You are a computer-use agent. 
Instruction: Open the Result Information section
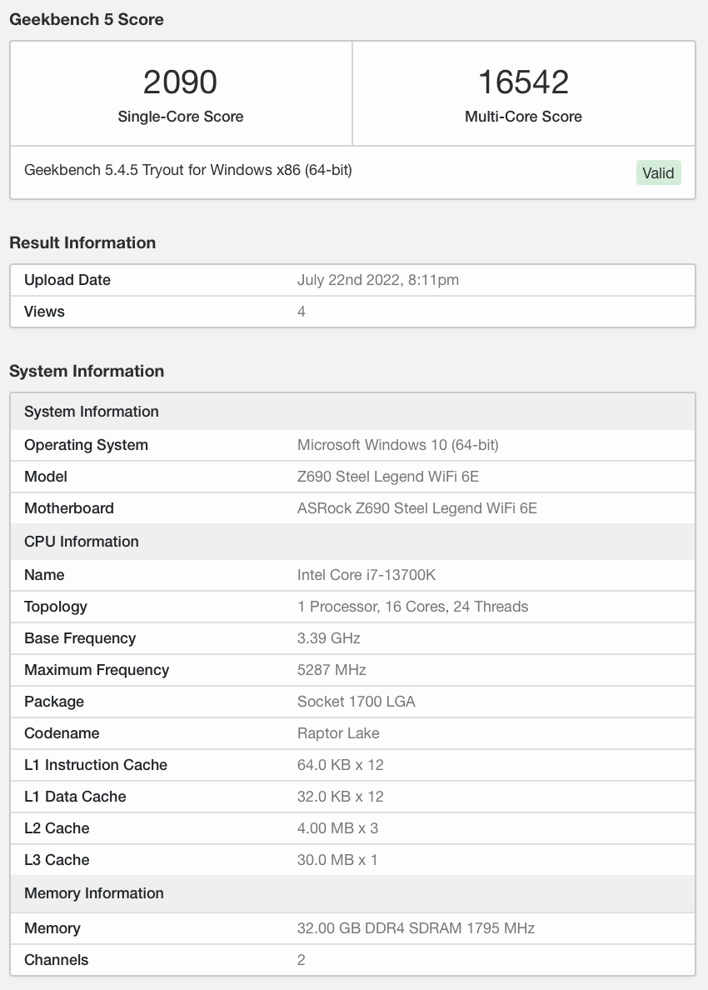pyautogui.click(x=82, y=242)
